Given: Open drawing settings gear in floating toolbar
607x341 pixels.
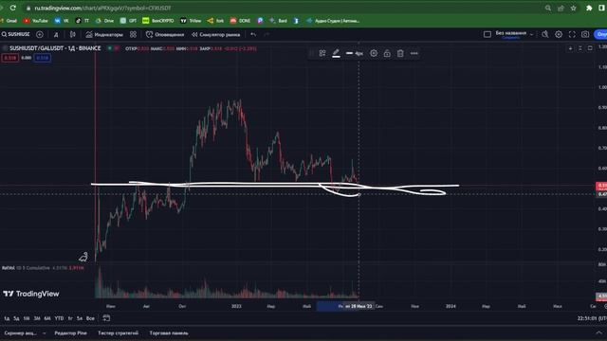Looking at the screenshot, I should [x=374, y=53].
